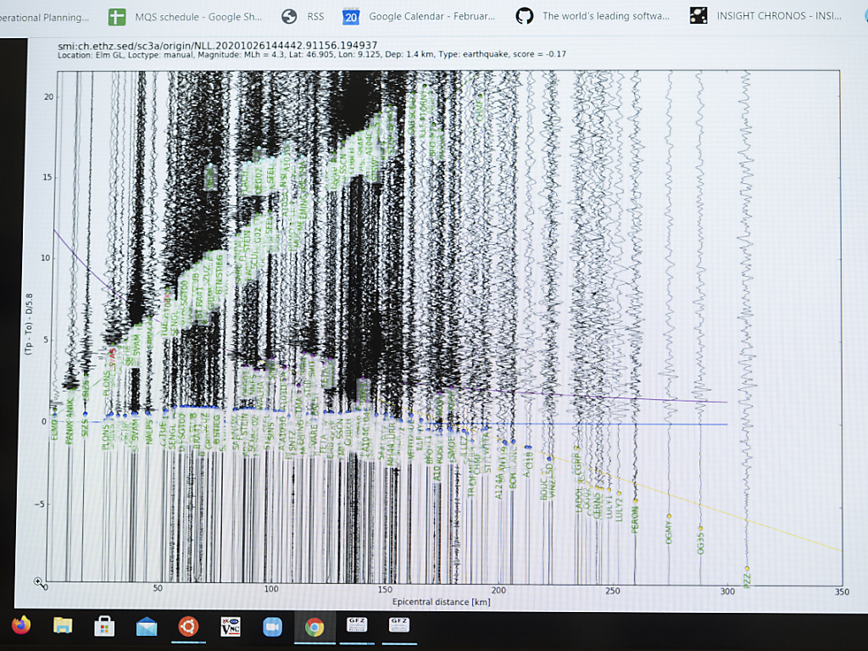This screenshot has width=868, height=651.
Task: Open Firefox from the taskbar
Action: coord(21,626)
